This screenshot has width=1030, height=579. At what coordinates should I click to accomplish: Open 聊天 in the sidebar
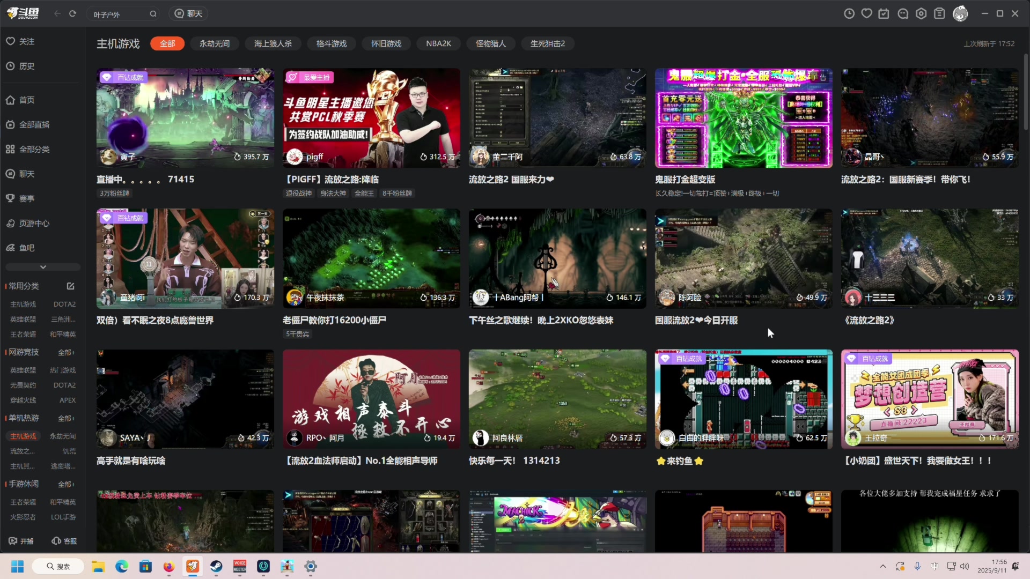(20, 174)
